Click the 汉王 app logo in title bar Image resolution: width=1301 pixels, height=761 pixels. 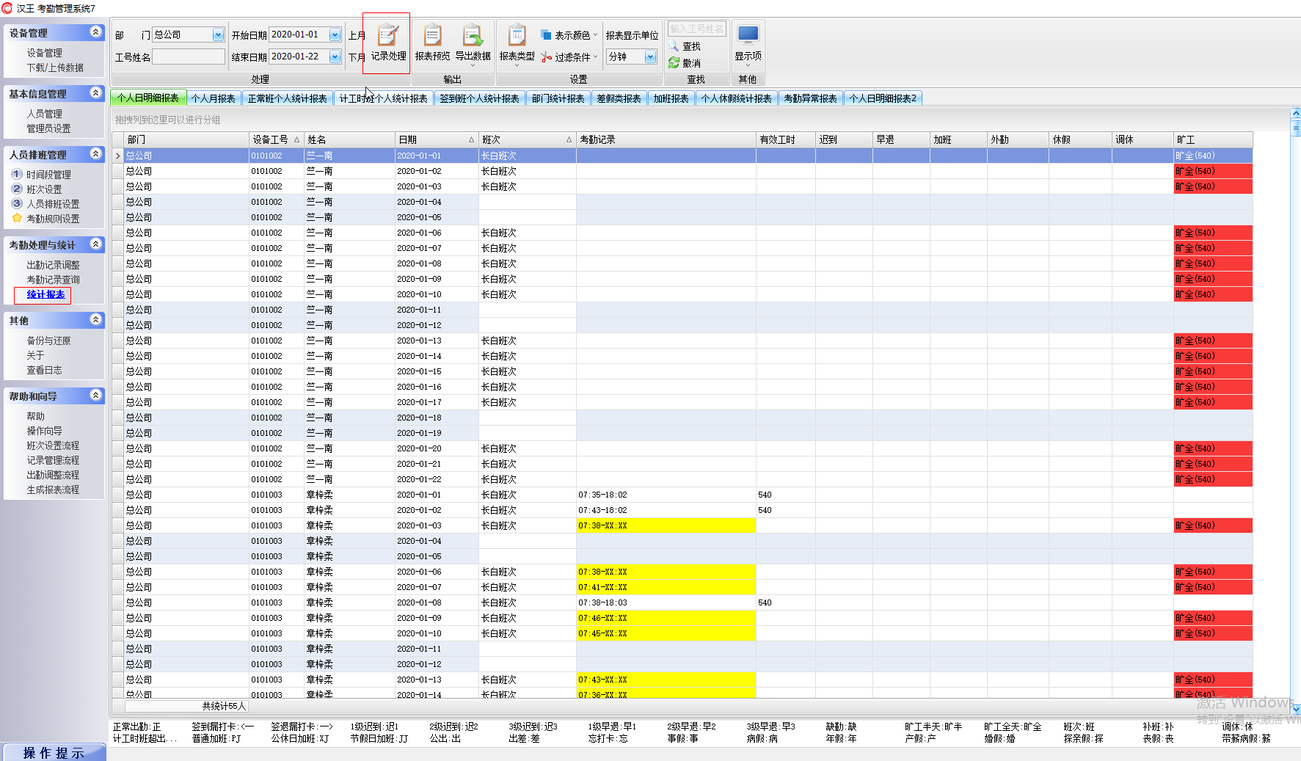7,8
